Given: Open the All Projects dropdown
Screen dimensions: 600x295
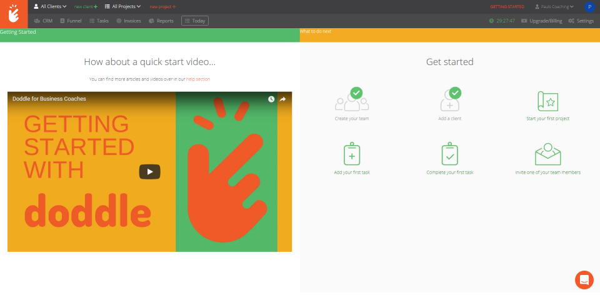Looking at the screenshot, I should (x=122, y=6).
